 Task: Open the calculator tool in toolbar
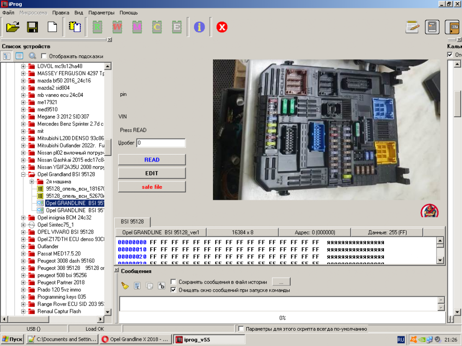[432, 27]
